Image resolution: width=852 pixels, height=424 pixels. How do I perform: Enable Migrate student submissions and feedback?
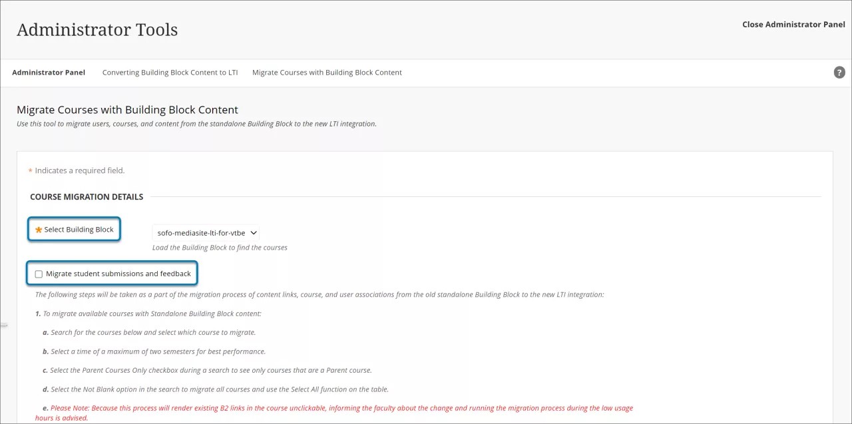point(39,274)
